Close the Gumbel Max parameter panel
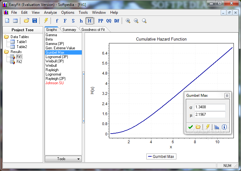Screen dimensions: 241x171 click(x=227, y=95)
